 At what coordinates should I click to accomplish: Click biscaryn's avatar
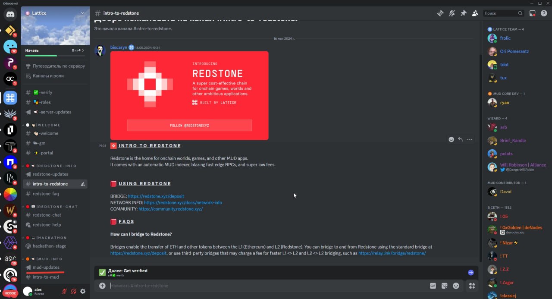tap(100, 50)
